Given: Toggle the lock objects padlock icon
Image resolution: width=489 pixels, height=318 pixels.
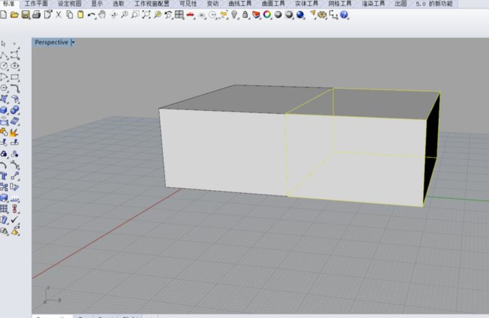Looking at the screenshot, I should (245, 15).
